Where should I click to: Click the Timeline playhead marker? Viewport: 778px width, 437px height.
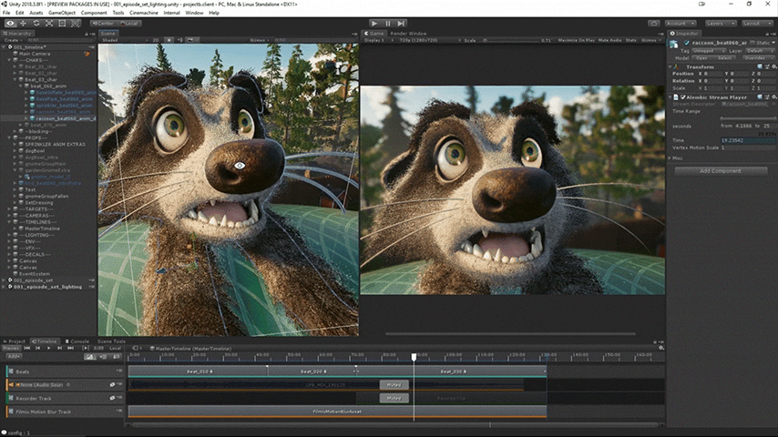click(414, 357)
